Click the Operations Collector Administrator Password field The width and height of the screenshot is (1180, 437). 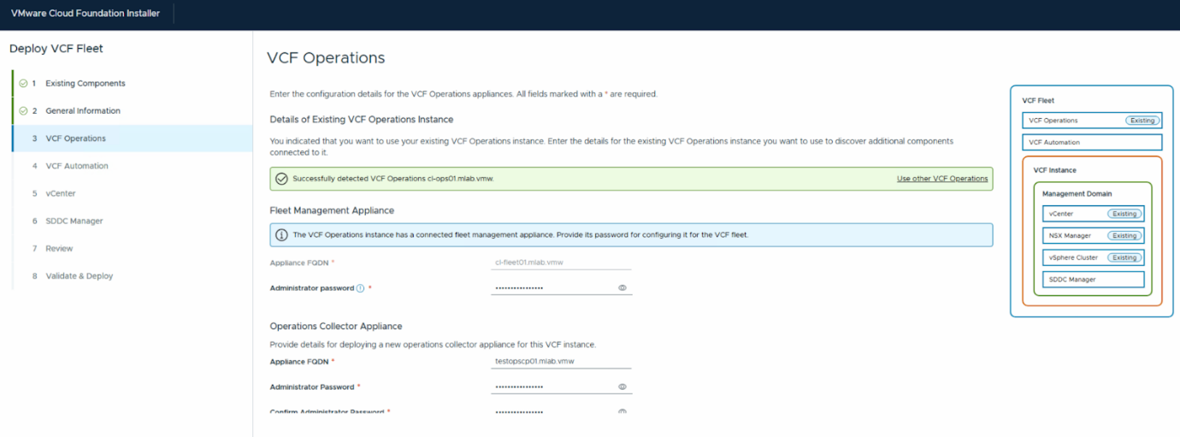tap(552, 387)
